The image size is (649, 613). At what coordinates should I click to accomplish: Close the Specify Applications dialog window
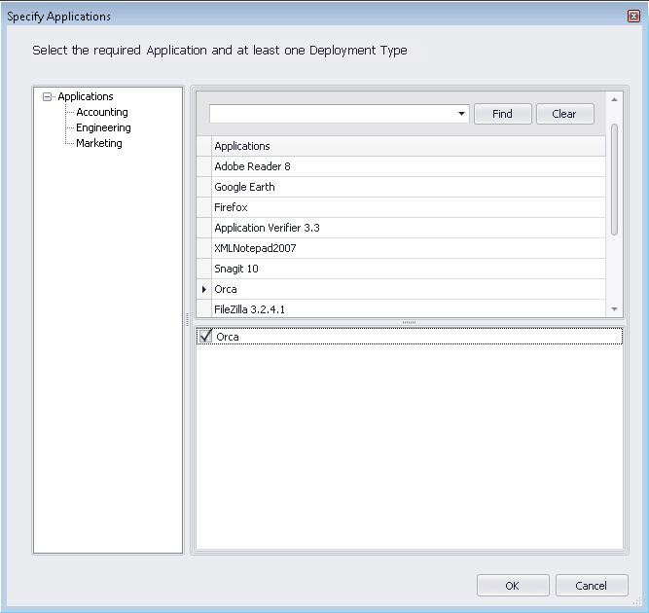click(x=633, y=17)
